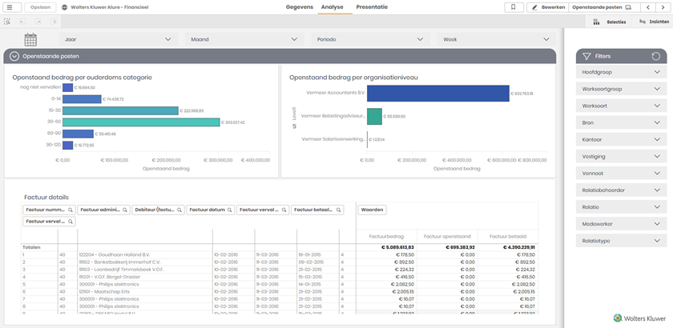The height and width of the screenshot is (328, 673).
Task: Expand the Relatie filter
Action: tap(621, 207)
